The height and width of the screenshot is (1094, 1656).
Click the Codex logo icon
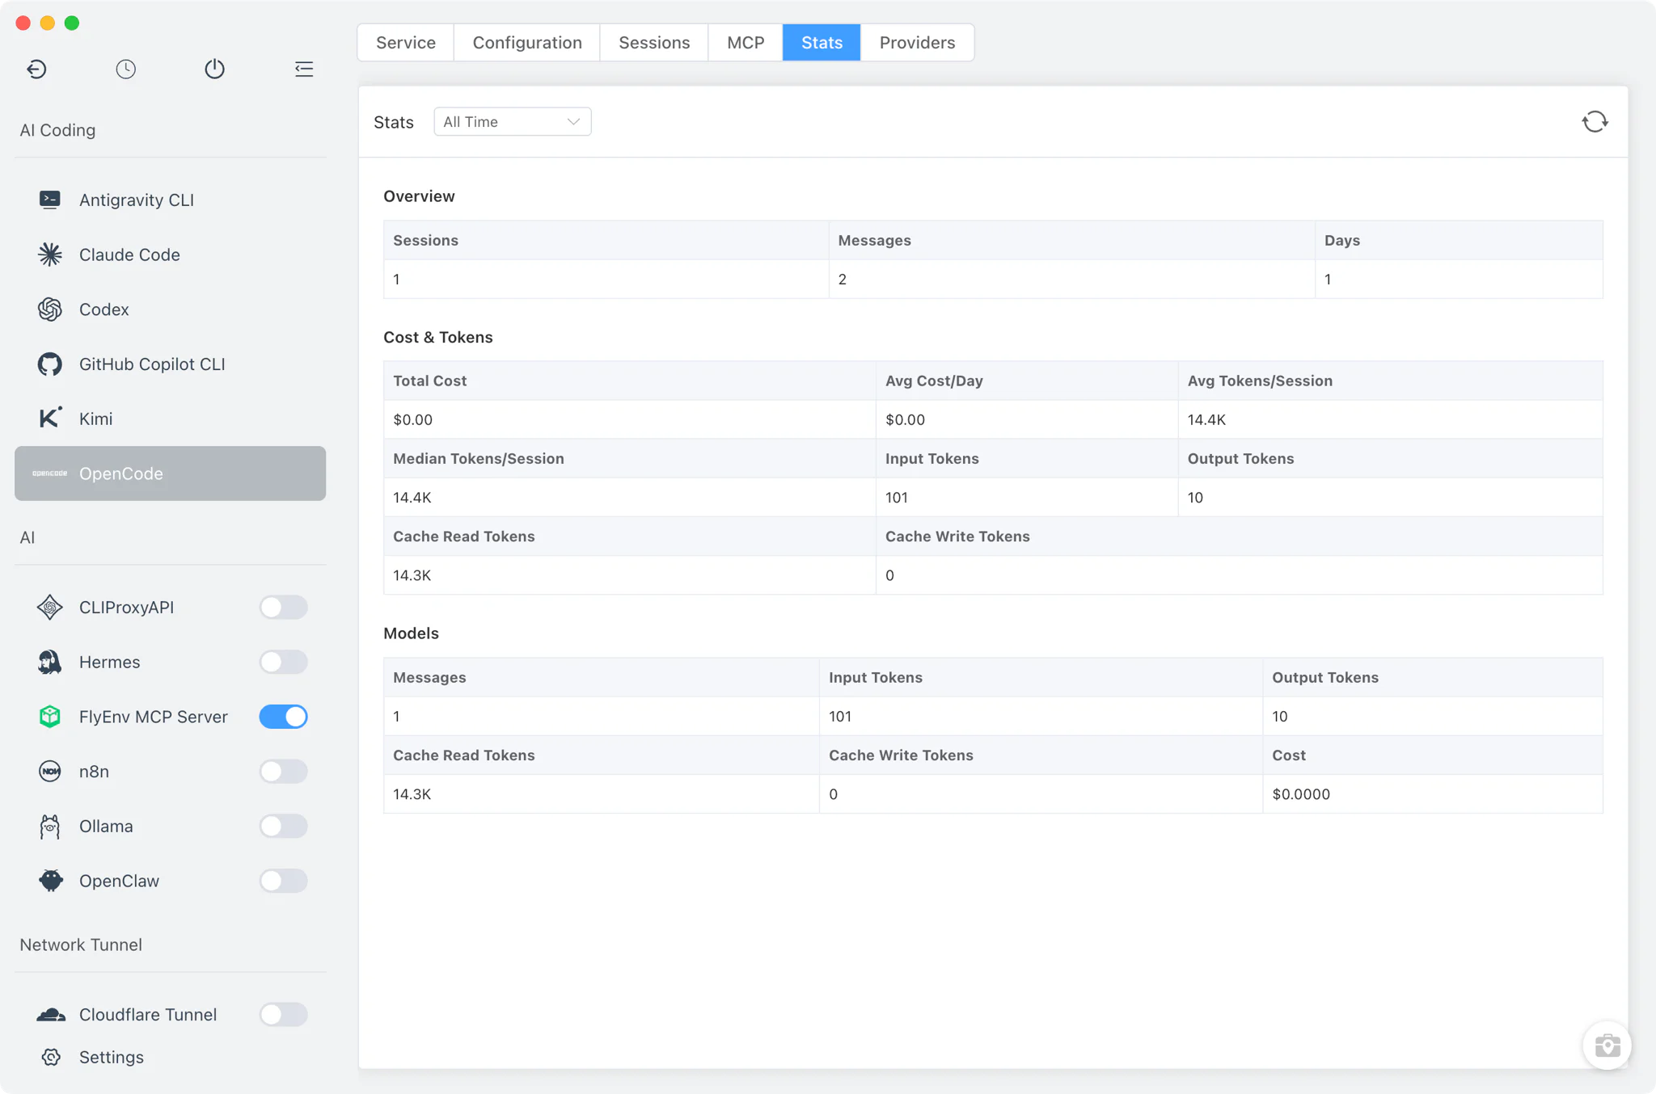pyautogui.click(x=50, y=309)
